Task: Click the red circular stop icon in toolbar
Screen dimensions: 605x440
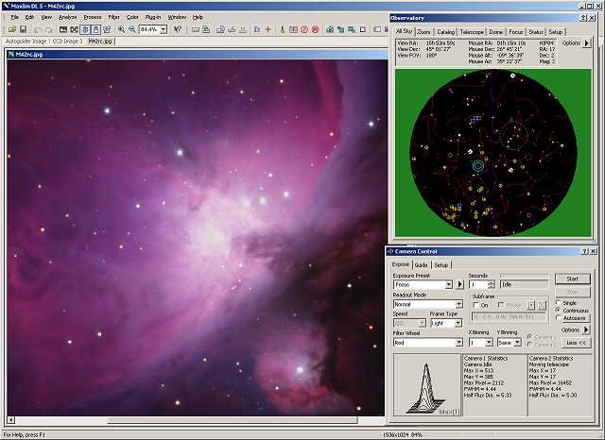Action: tap(303, 29)
